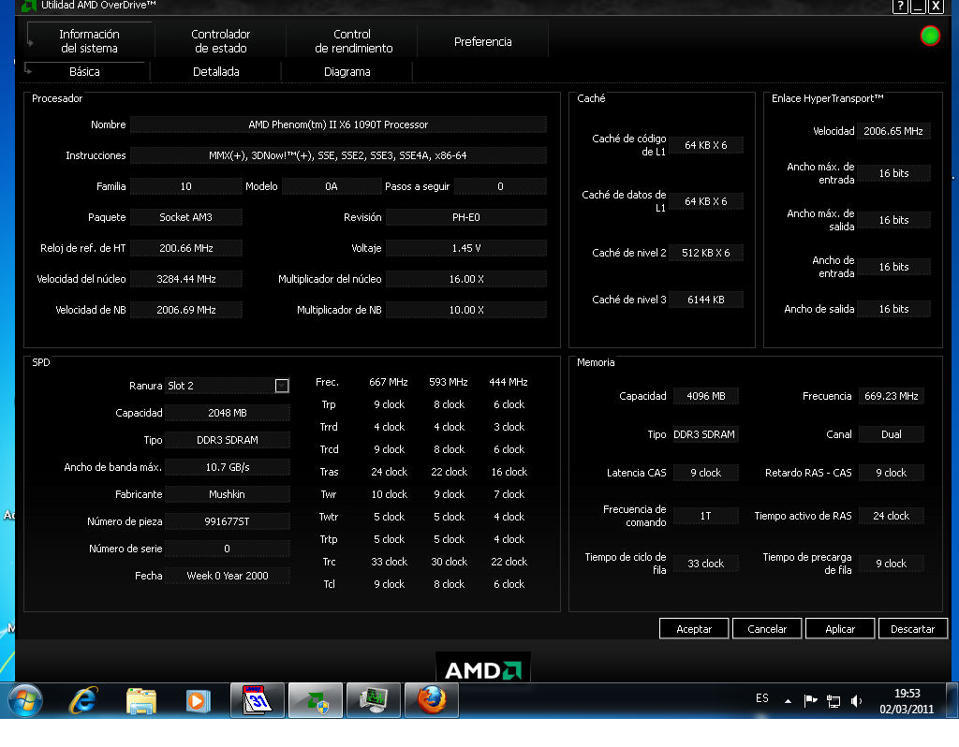Click Reloj de ref. de HT value 200.66 MHz
Image resolution: width=959 pixels, height=747 pixels.
pyautogui.click(x=186, y=248)
